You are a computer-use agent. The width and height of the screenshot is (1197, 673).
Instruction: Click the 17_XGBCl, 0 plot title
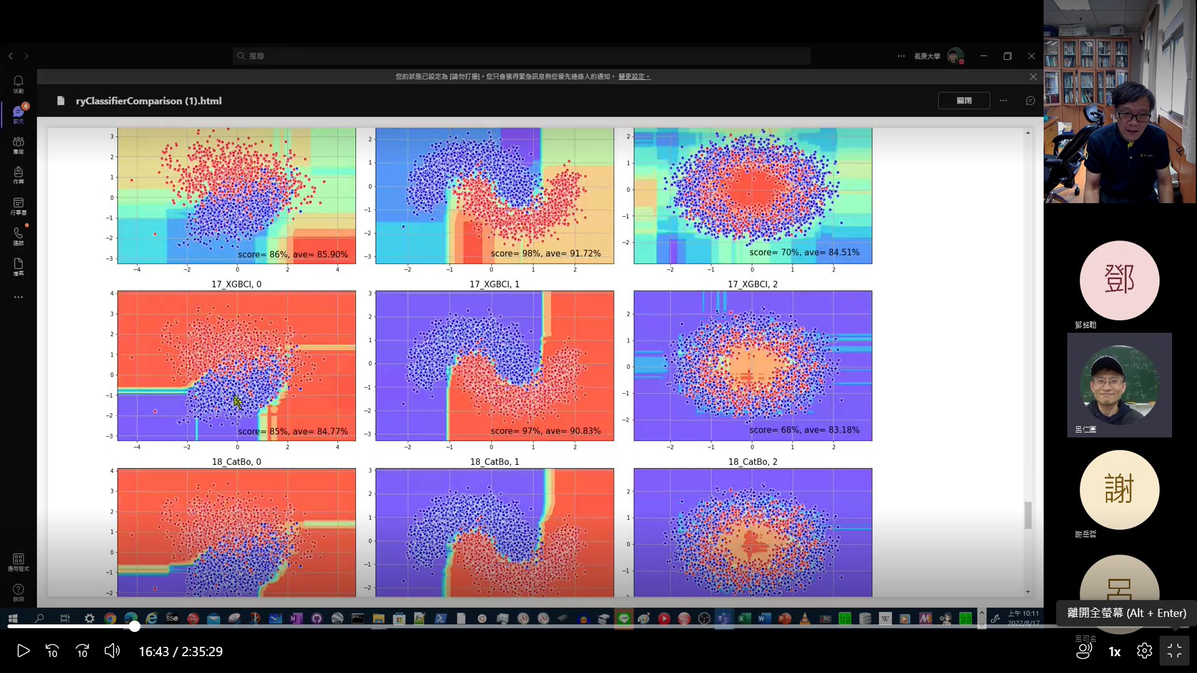point(236,284)
